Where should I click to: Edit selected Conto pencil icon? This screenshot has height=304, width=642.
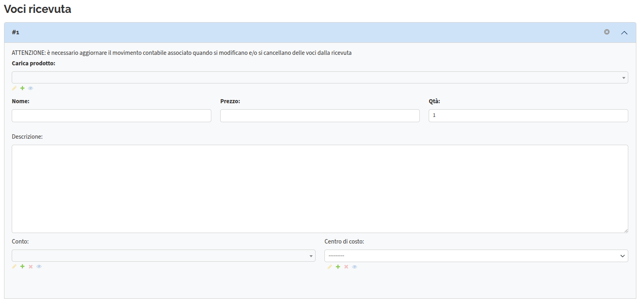[14, 267]
